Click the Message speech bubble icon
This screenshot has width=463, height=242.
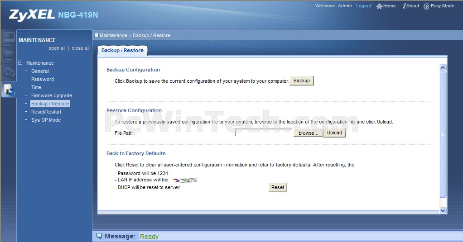coord(99,236)
